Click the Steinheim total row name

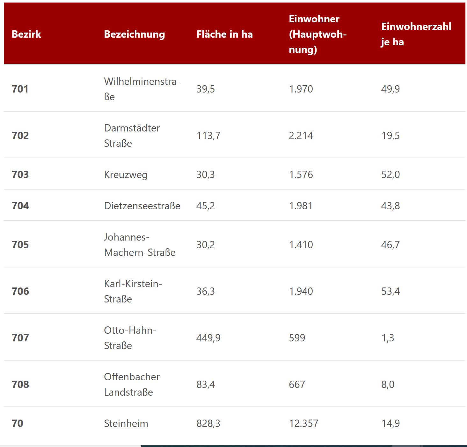pyautogui.click(x=126, y=423)
